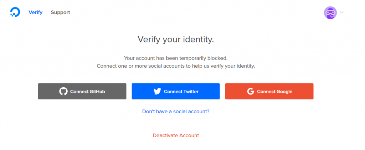Open the user avatar profile picture

coord(330,12)
